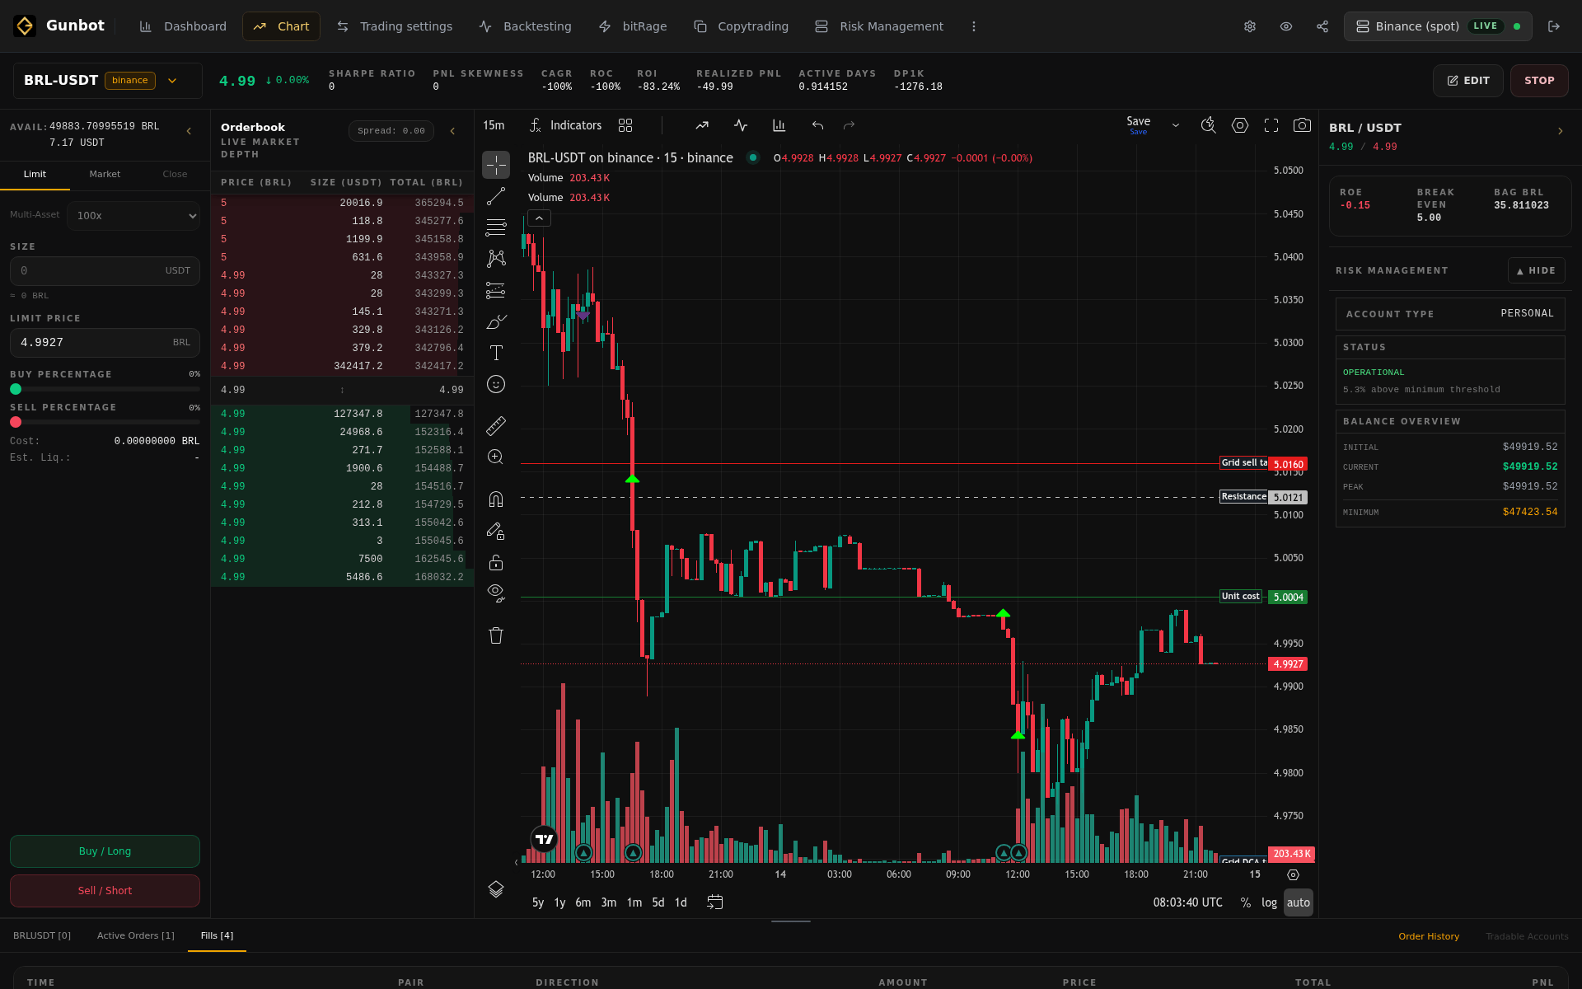Select the ruler measure tool
Viewport: 1582px width, 989px height.
(496, 425)
